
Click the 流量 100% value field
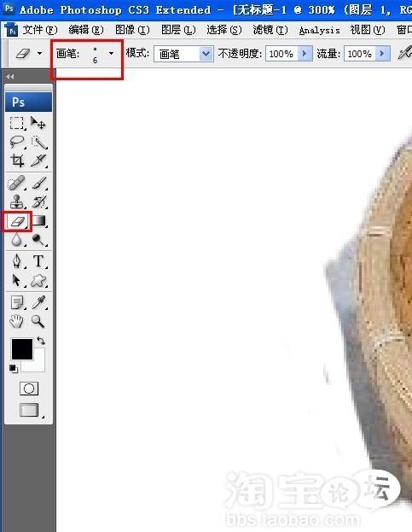point(360,54)
